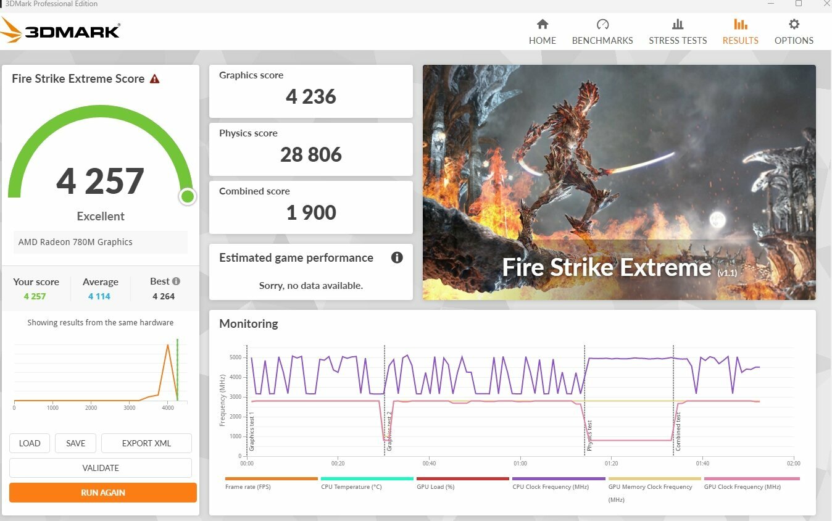Click the AMD Radeon 780M Graphics label
The height and width of the screenshot is (521, 832).
click(75, 242)
